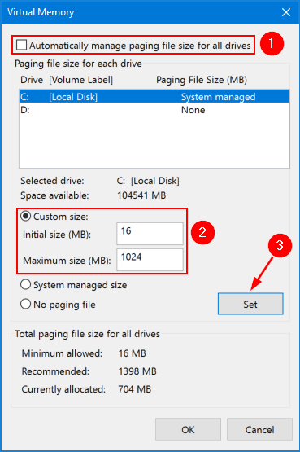Close the Virtual Memory window

(286, 12)
